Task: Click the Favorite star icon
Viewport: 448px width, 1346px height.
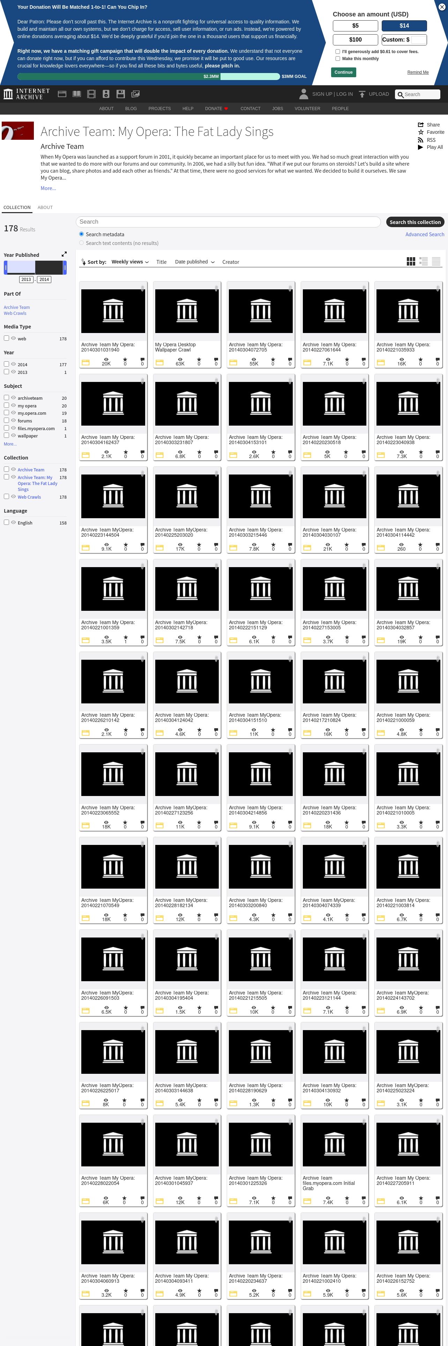Action: (x=420, y=132)
